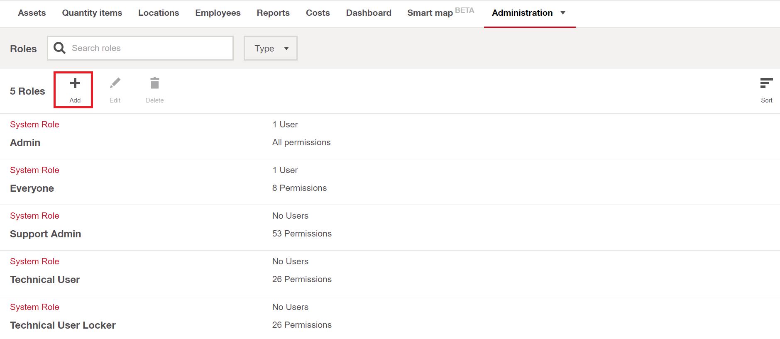
Task: Open the Support Admin role
Action: pos(46,234)
